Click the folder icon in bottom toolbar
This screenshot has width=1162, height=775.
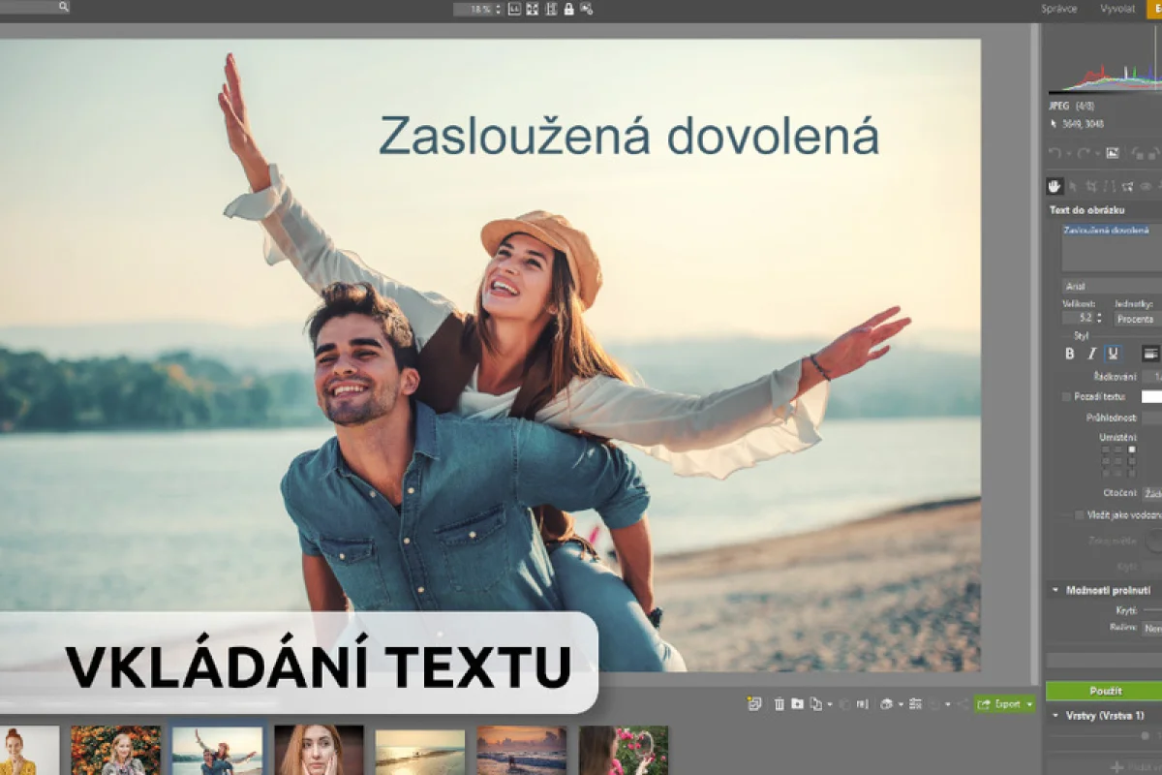click(x=797, y=704)
